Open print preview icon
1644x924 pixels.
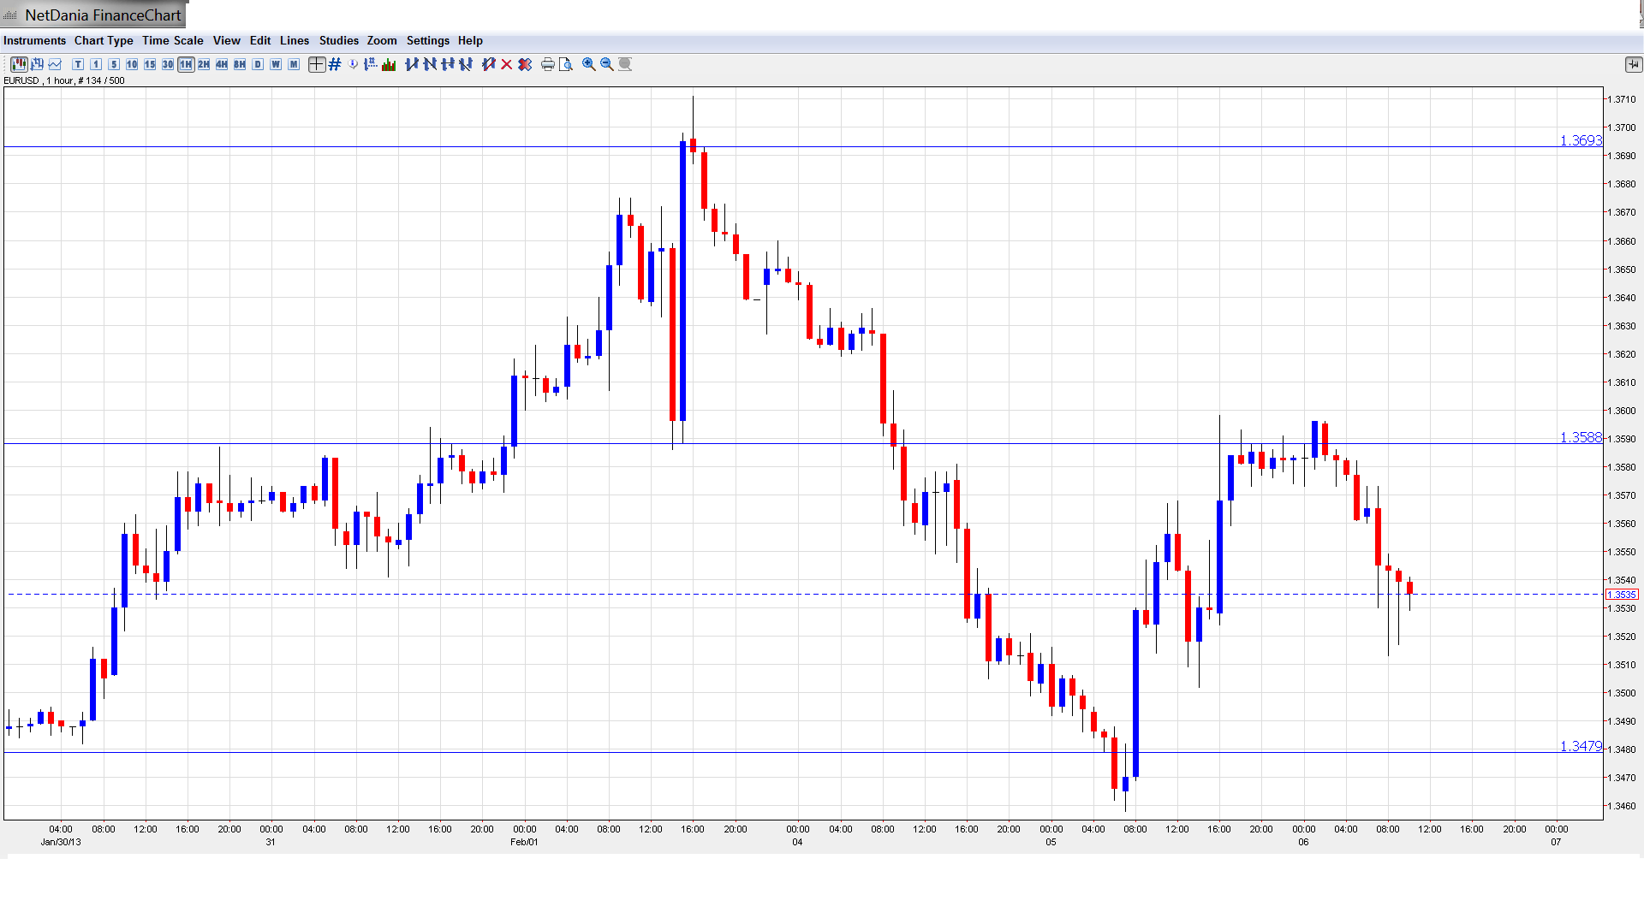tap(565, 64)
